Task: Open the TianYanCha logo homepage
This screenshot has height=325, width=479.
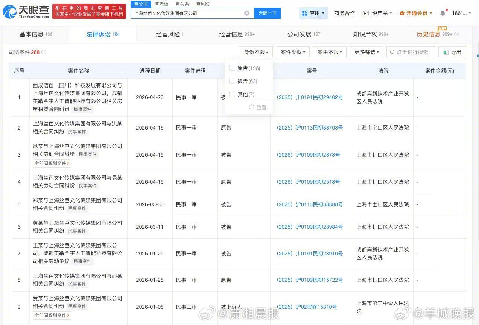Action: click(x=26, y=12)
